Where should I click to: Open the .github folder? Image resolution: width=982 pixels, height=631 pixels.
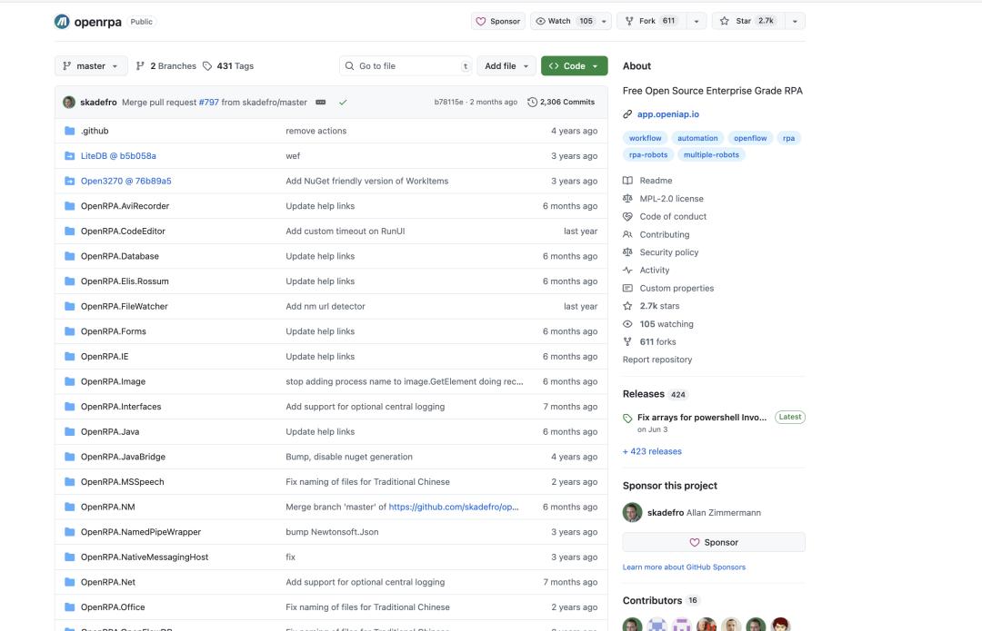coord(95,131)
